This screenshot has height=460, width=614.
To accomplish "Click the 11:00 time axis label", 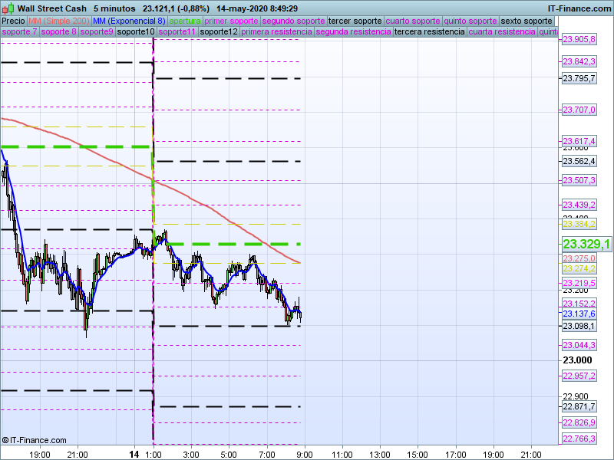I will tap(342, 455).
